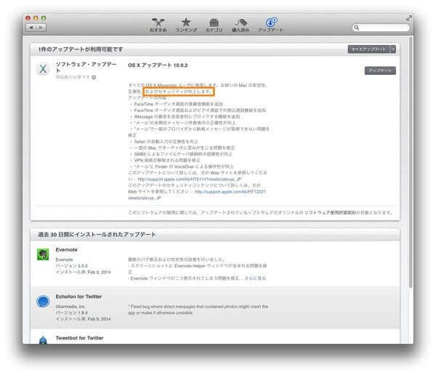Go back with the left arrow button
Screen dimensions: 436x375
click(31, 28)
